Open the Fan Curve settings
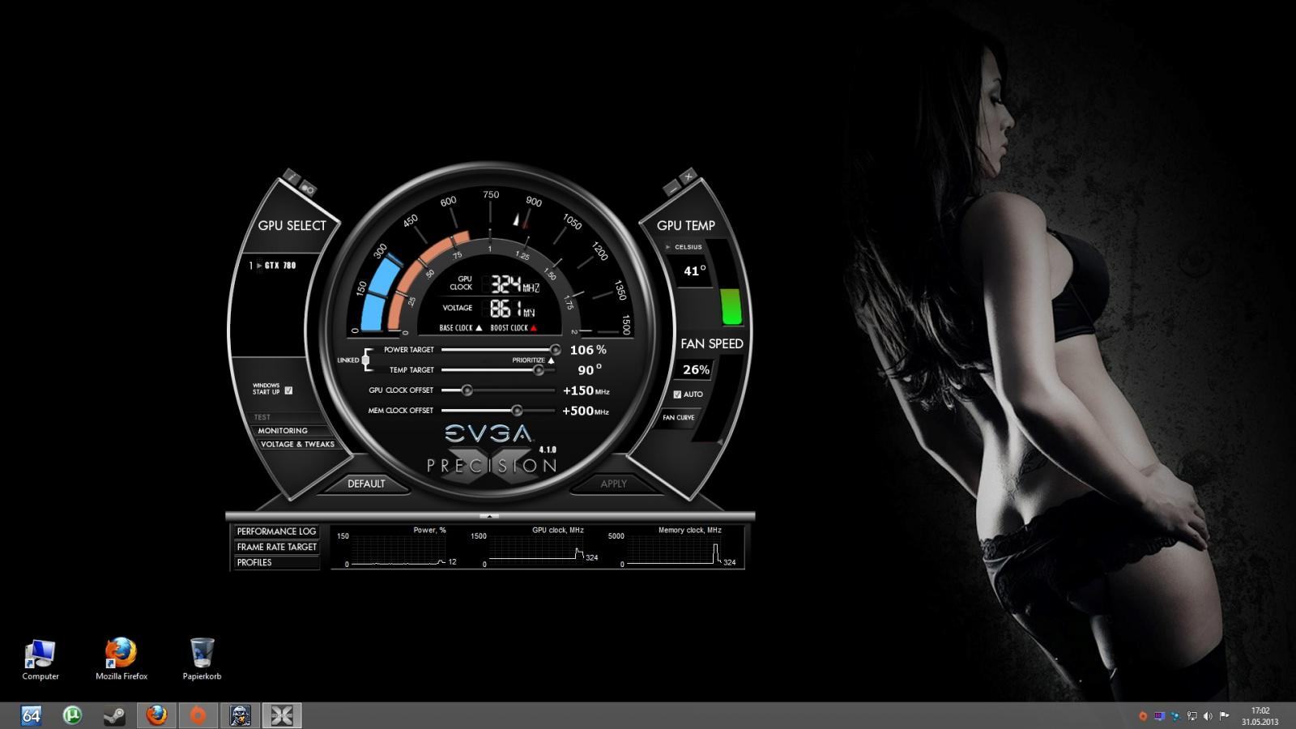 679,418
